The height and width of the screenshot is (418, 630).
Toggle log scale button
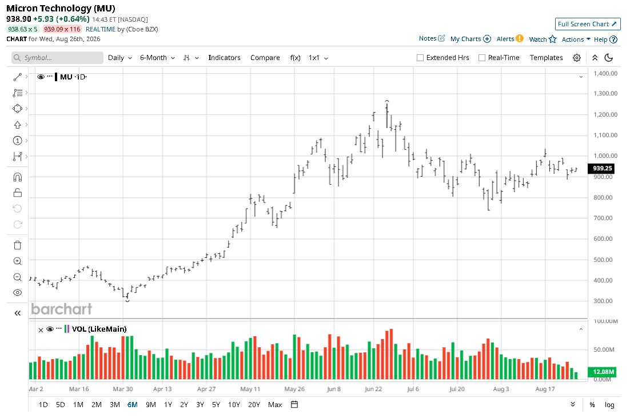coord(609,405)
